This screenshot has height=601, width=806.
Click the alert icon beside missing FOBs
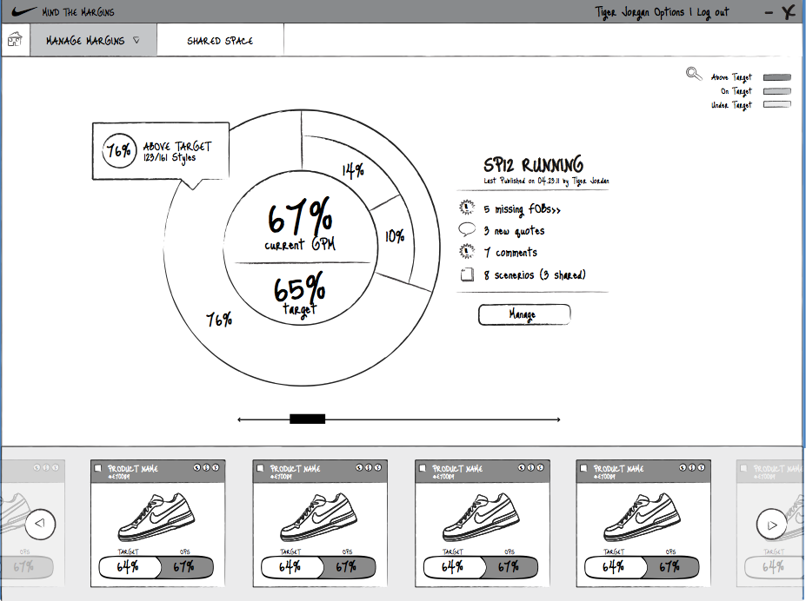pos(466,208)
